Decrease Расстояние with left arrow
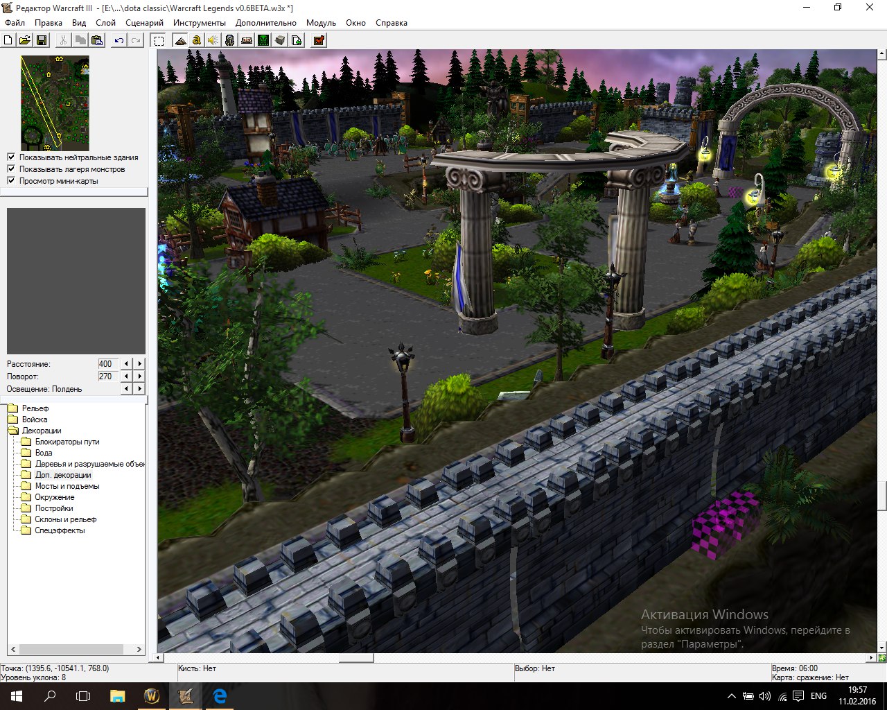 click(x=126, y=364)
